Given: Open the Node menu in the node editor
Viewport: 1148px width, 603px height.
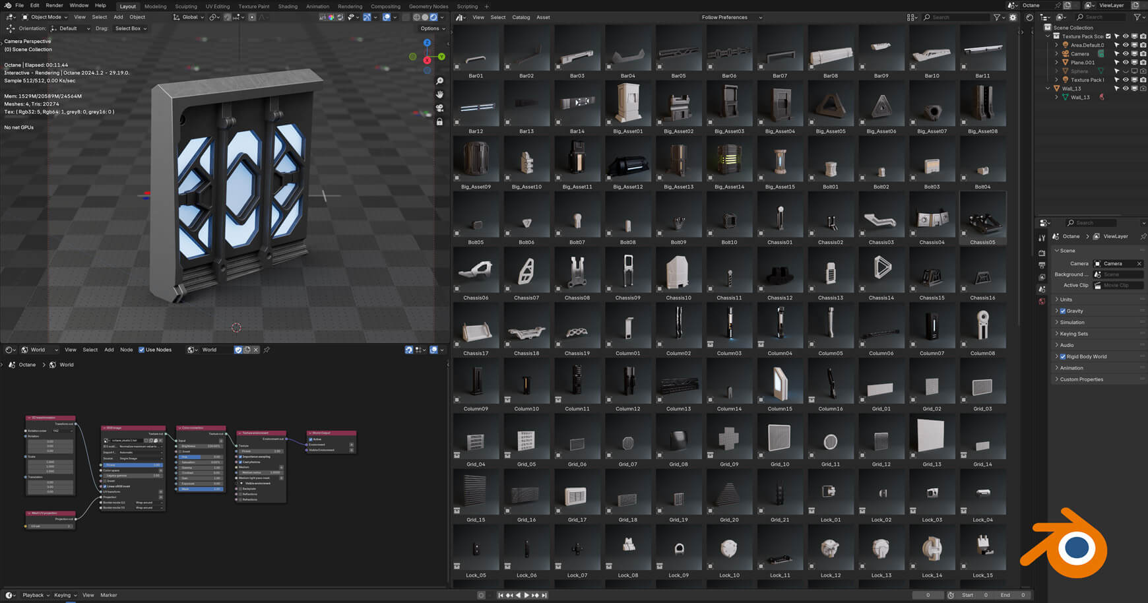Looking at the screenshot, I should click(126, 350).
